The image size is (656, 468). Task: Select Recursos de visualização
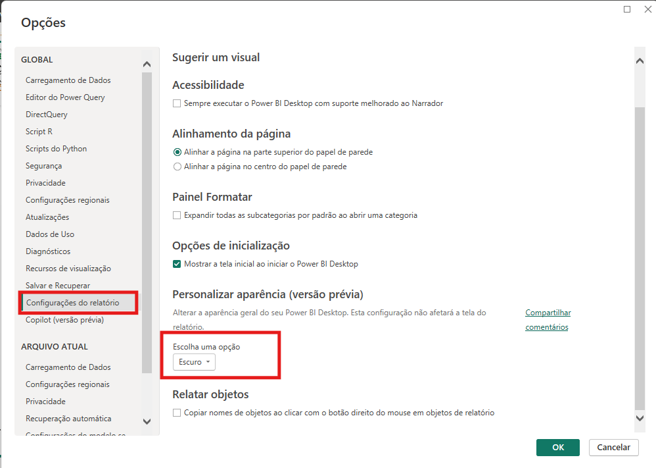[67, 268]
